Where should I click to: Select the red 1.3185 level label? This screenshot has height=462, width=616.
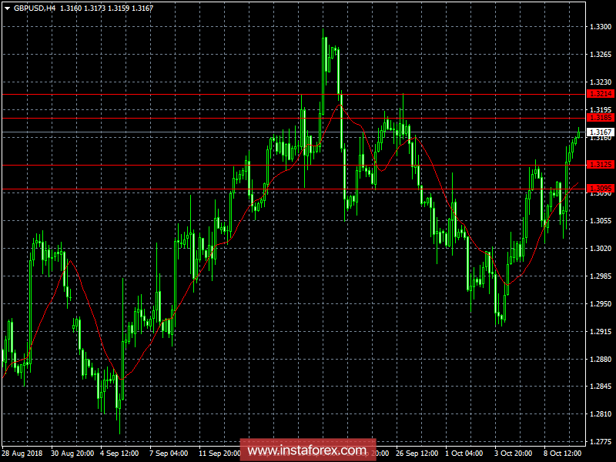click(x=601, y=118)
